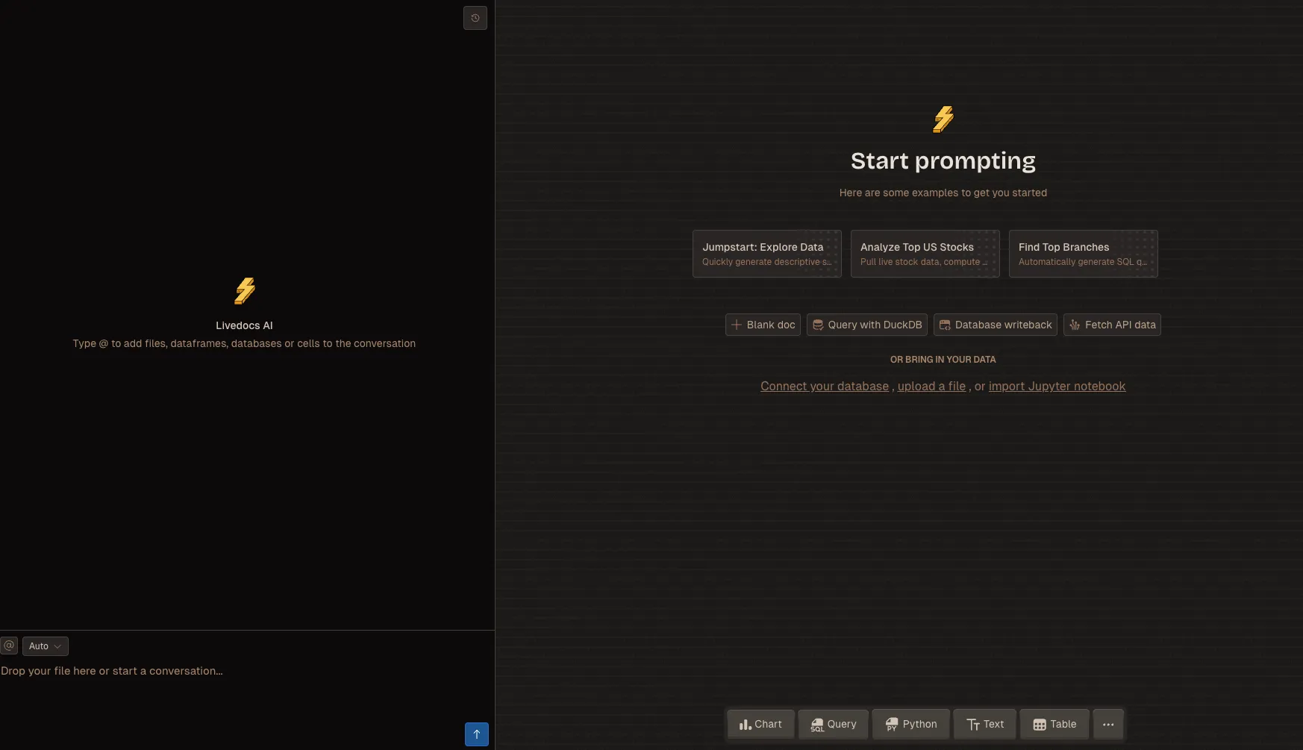Insert a Chart cell from the toolbar
Image resolution: width=1303 pixels, height=750 pixels.
[760, 724]
